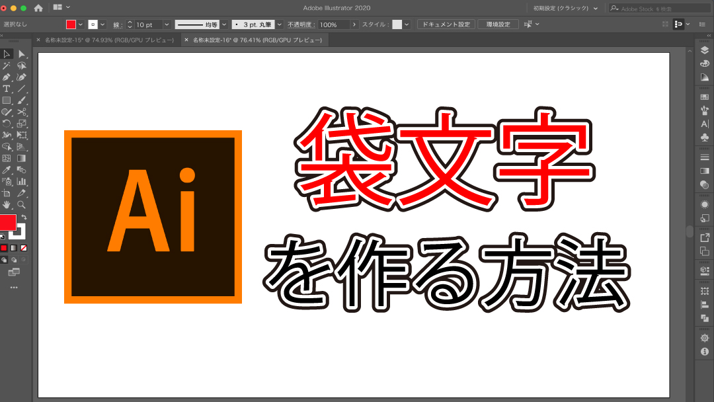Click stroke weight stepper arrows
Screen dimensions: 714x402
point(130,24)
